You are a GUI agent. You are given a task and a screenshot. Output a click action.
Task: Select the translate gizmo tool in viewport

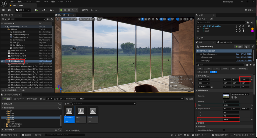[143, 19]
